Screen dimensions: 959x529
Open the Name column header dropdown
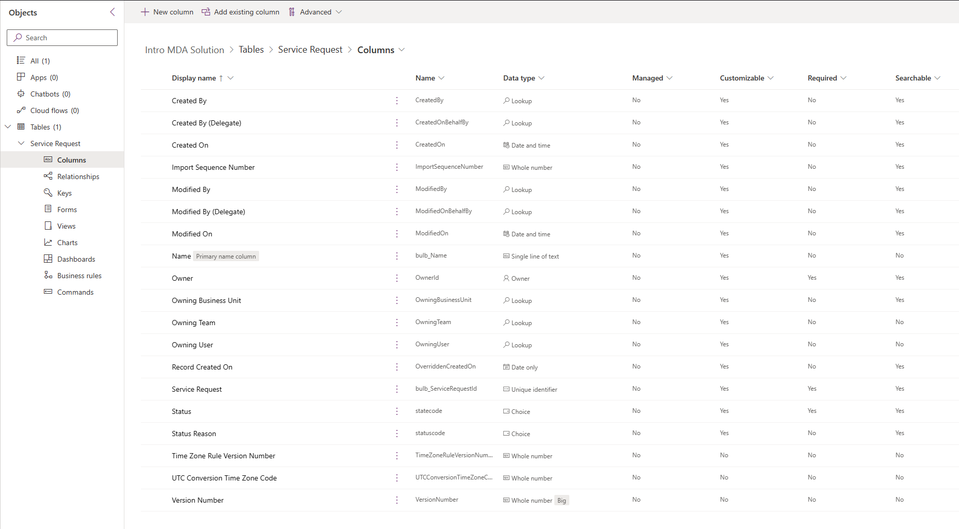coord(441,78)
